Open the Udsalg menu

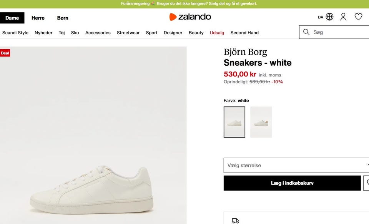[x=217, y=33]
